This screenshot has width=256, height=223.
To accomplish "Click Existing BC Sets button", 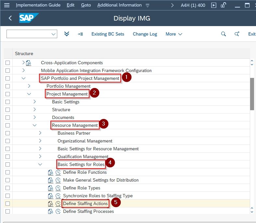I will (x=108, y=34).
